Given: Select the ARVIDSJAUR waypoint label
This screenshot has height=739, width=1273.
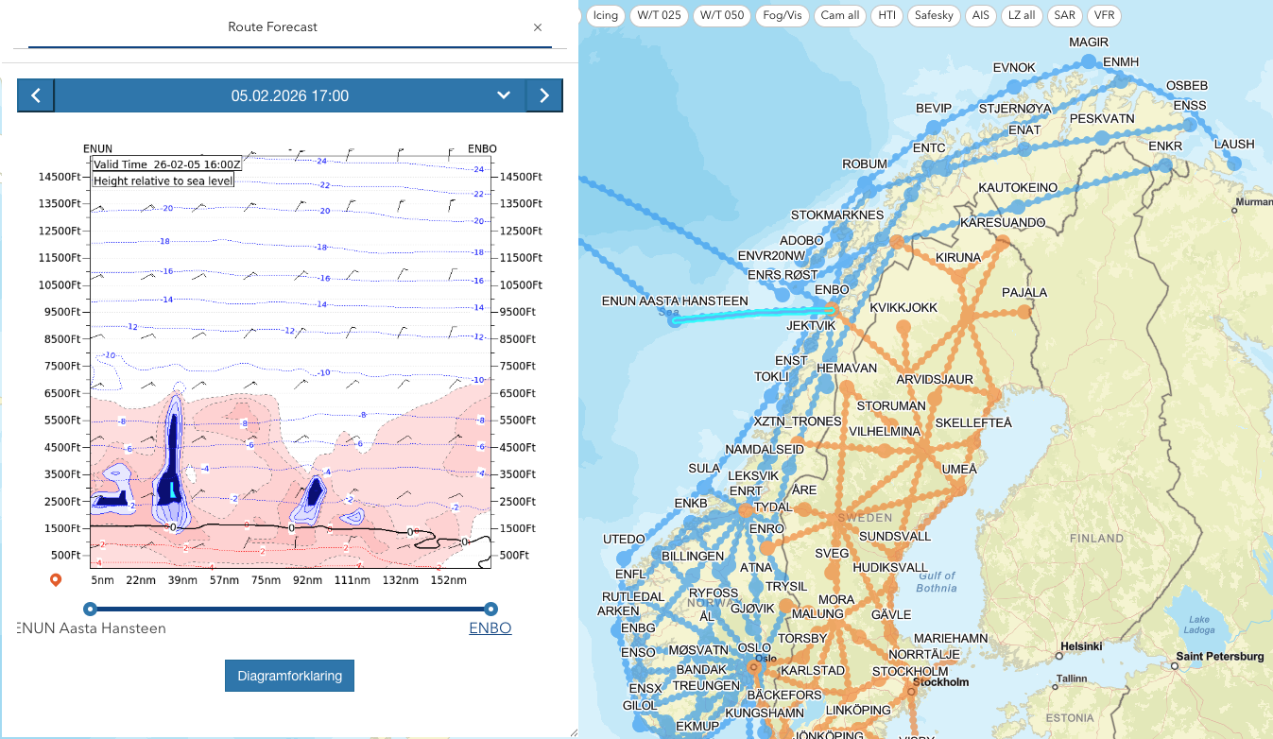Looking at the screenshot, I should click(x=935, y=380).
